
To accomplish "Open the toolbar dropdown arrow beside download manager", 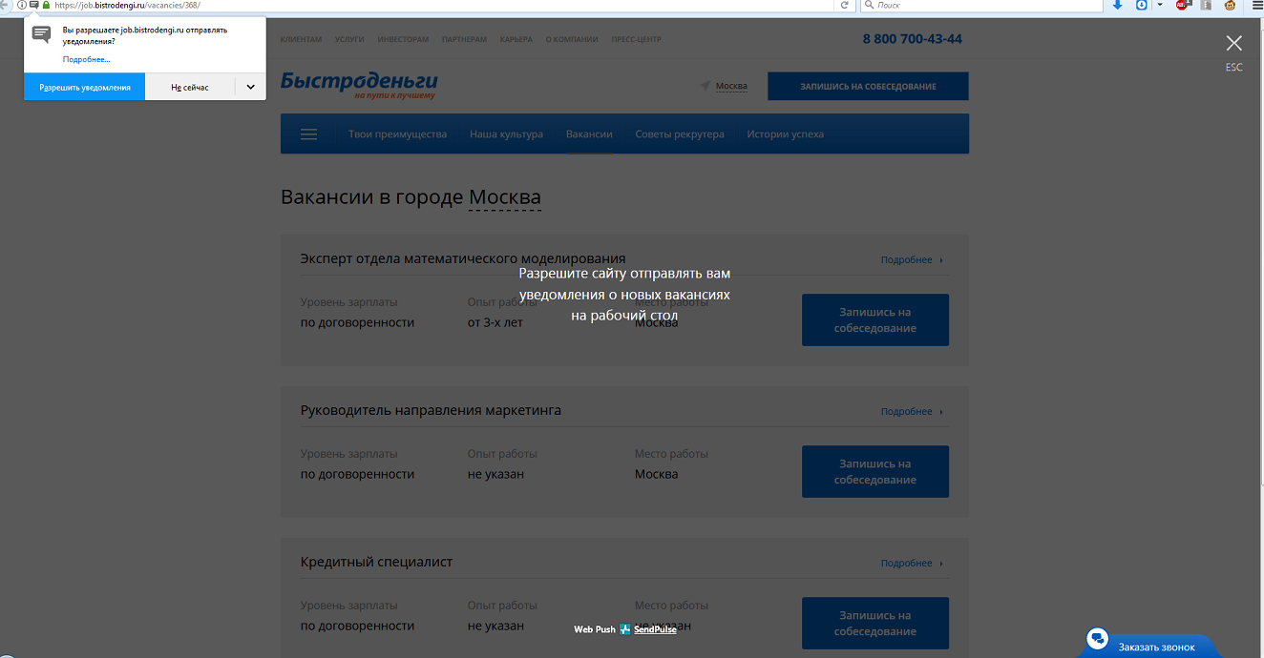I will click(x=1160, y=5).
